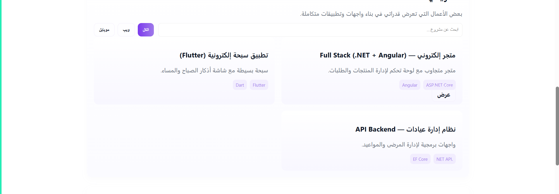The width and height of the screenshot is (559, 194).
Task: Click the EF Core tag
Action: coord(420,159)
